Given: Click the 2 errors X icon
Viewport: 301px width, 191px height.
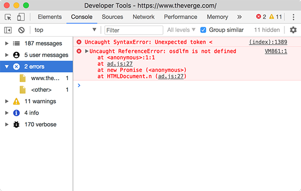Looking at the screenshot, I should coord(17,66).
